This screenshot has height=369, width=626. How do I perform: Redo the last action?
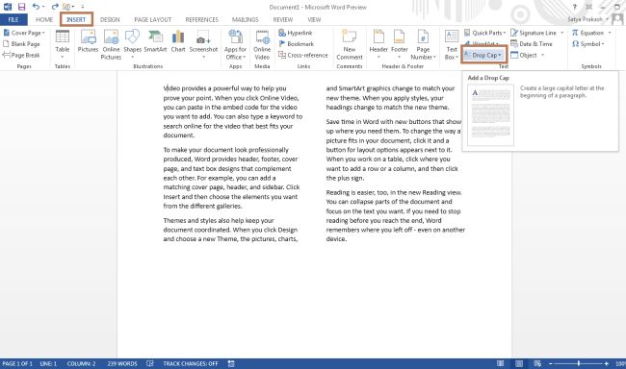coord(55,7)
